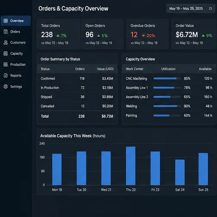217x217 pixels.
Task: Open the Overview menu item
Action: pyautogui.click(x=16, y=21)
